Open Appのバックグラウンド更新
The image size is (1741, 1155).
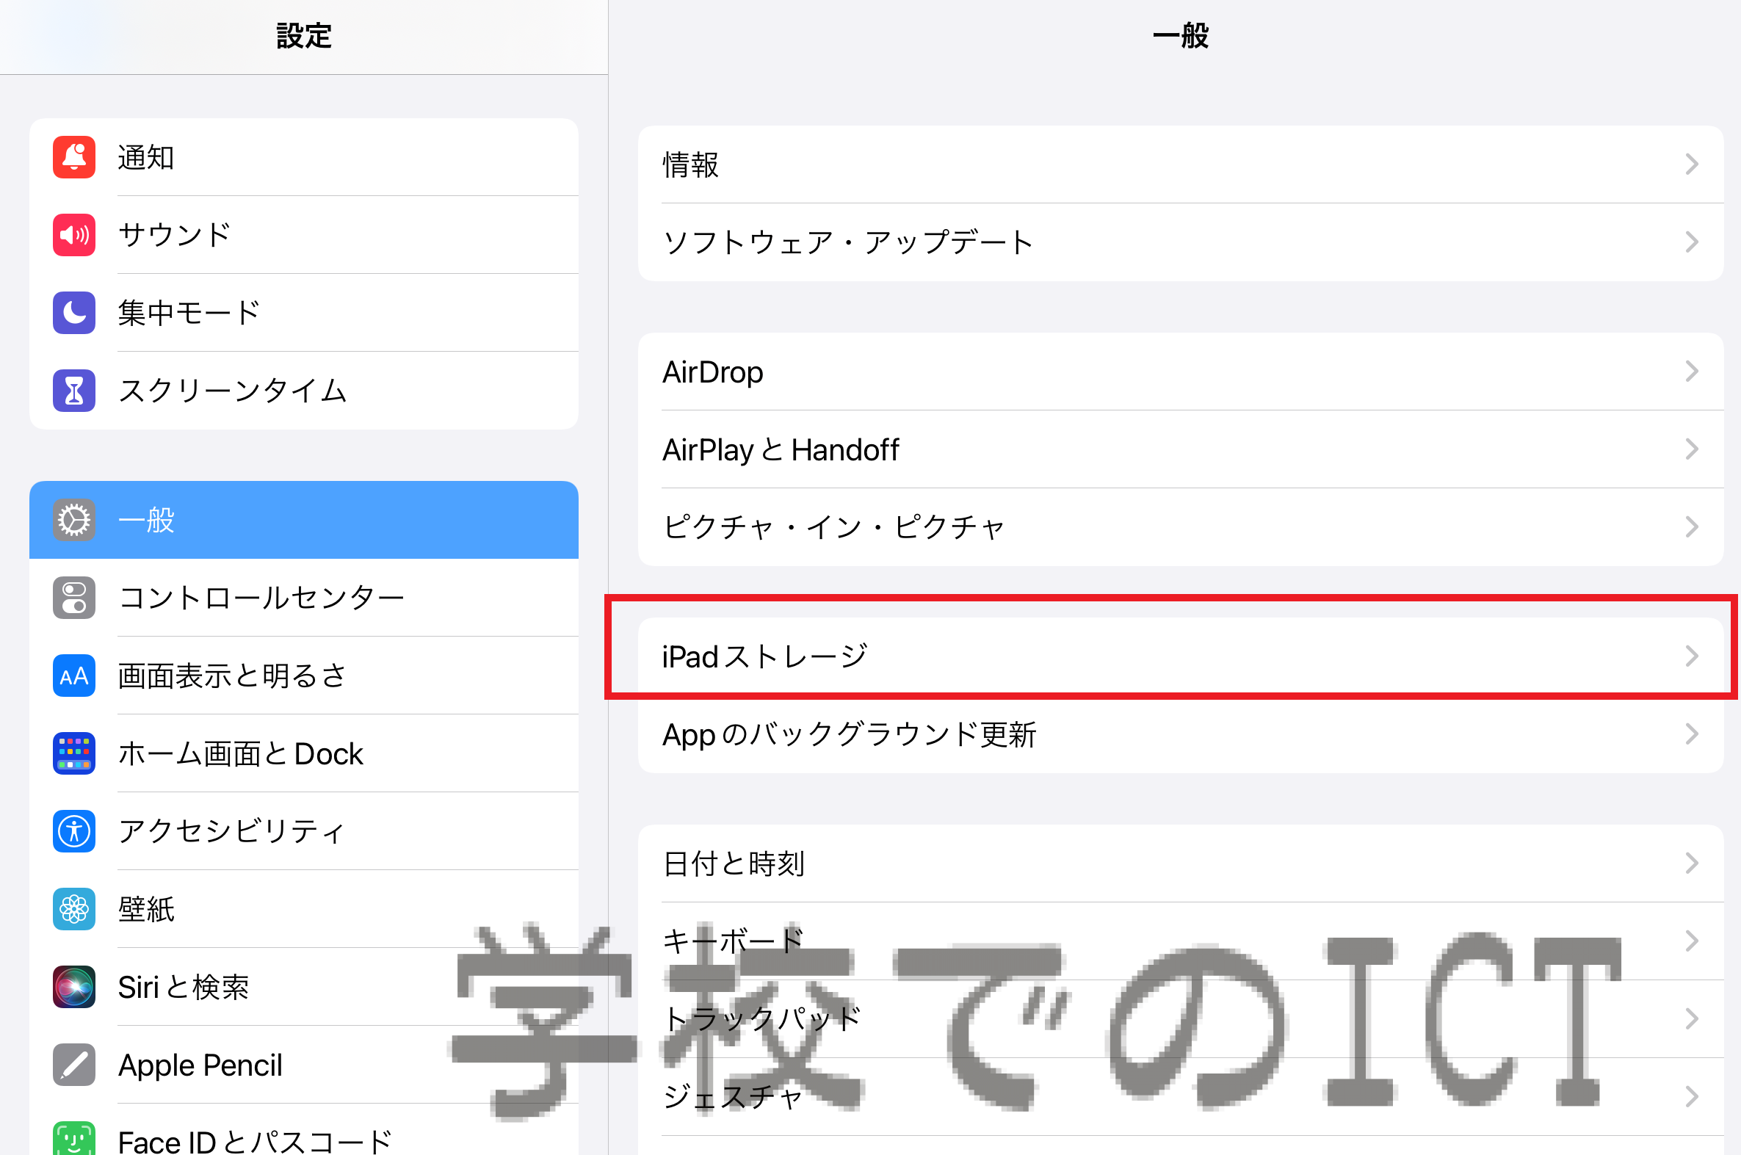pyautogui.click(x=1181, y=734)
